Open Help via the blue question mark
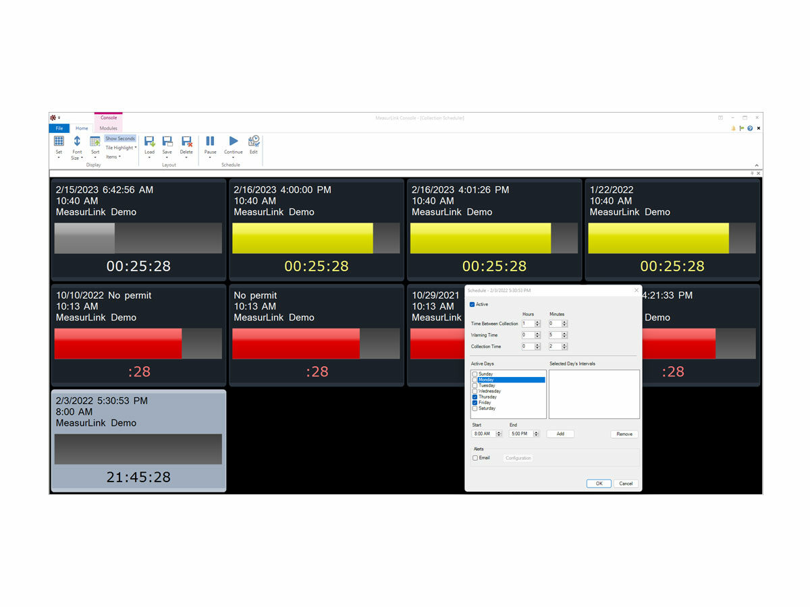Screen dimensions: 810x607 coord(750,128)
